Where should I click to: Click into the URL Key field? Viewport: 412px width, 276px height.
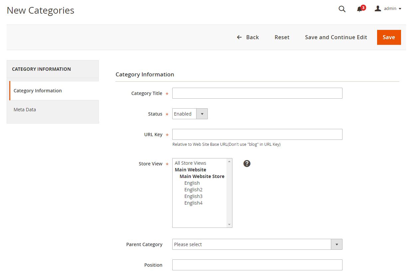click(257, 135)
